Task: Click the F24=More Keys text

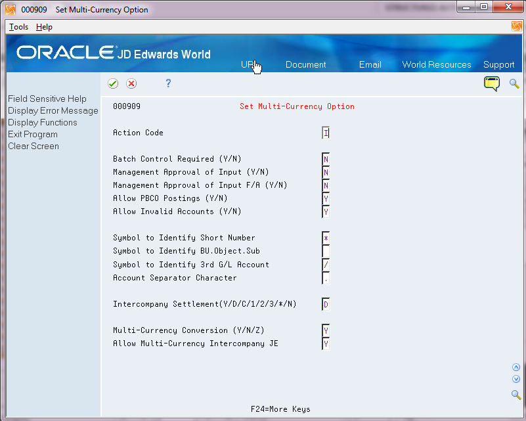Action: click(x=280, y=409)
